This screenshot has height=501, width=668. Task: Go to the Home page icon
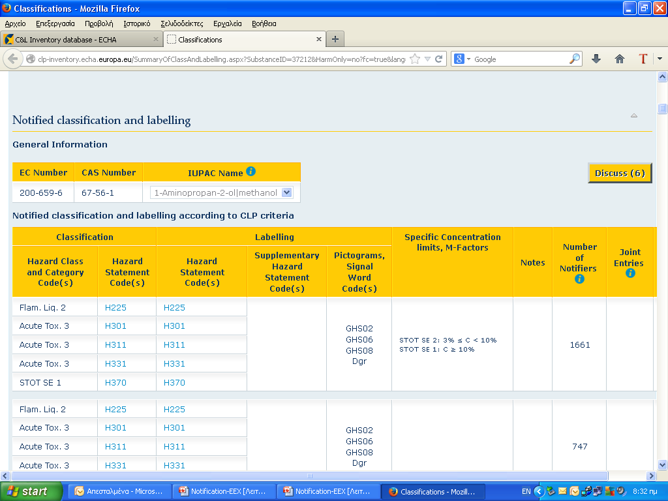pos(620,59)
